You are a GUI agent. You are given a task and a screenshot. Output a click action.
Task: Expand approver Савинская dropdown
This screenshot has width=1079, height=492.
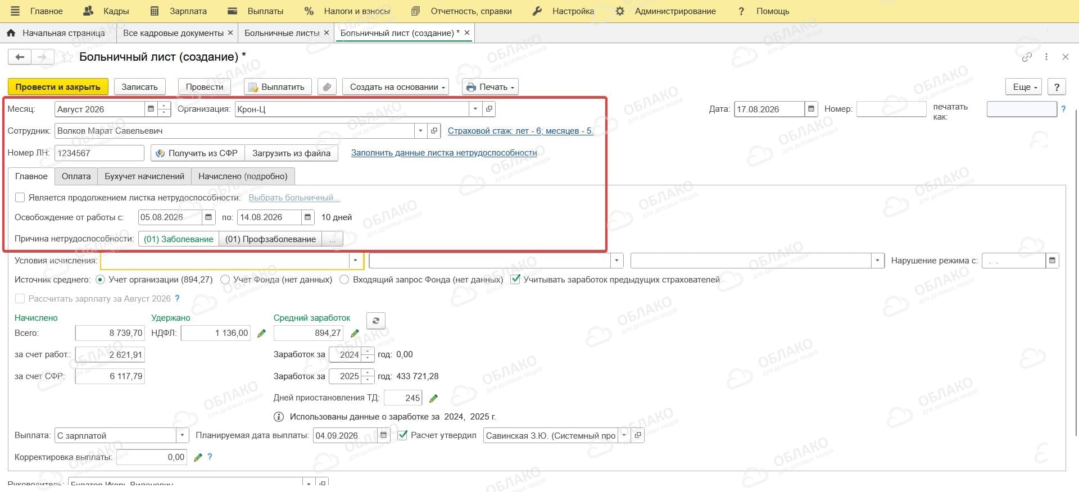[x=624, y=435]
